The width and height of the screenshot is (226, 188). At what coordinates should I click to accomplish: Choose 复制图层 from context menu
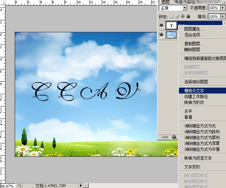(x=194, y=44)
